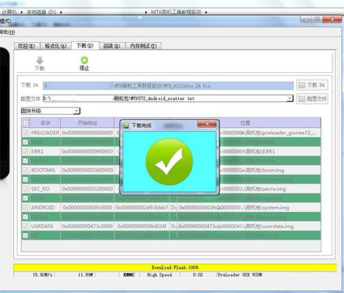Click the gray download arrow icon
Image resolution: width=344 pixels, height=293 pixels.
(x=40, y=61)
